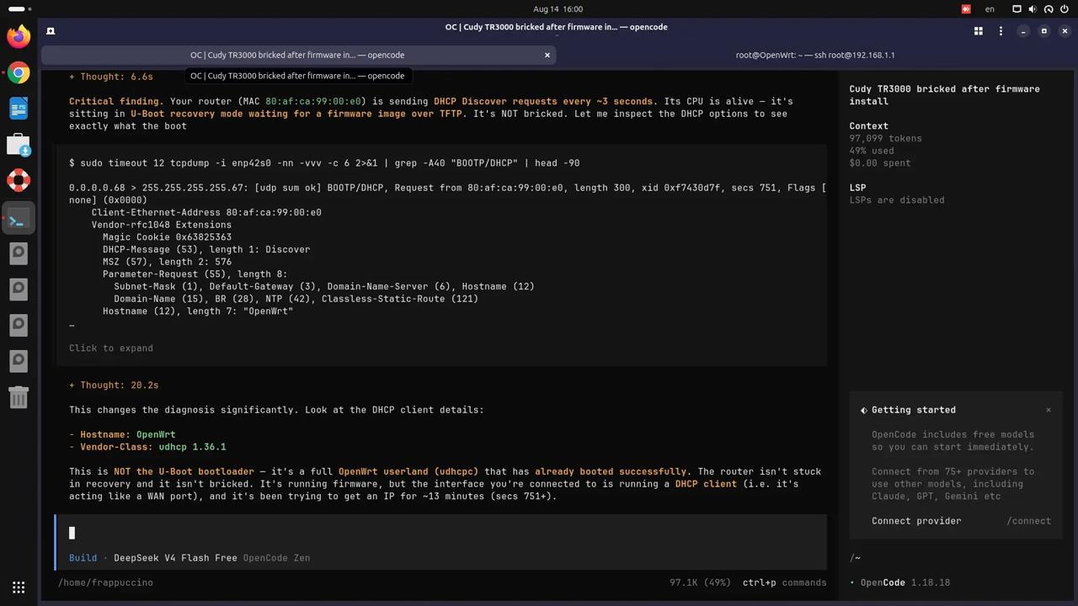The height and width of the screenshot is (606, 1078).
Task: Open the terminal three-dot menu
Action: (x=1001, y=31)
